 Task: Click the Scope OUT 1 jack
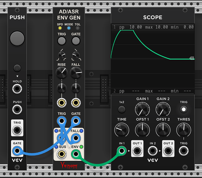point(137,151)
